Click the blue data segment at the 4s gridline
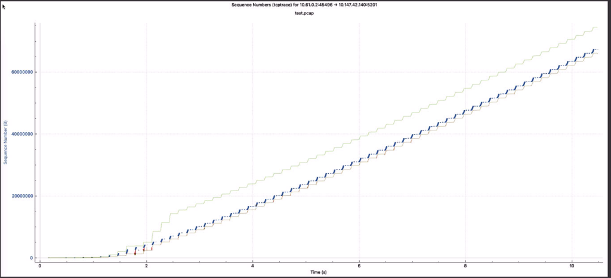The width and height of the screenshot is (611, 278). coord(253,207)
